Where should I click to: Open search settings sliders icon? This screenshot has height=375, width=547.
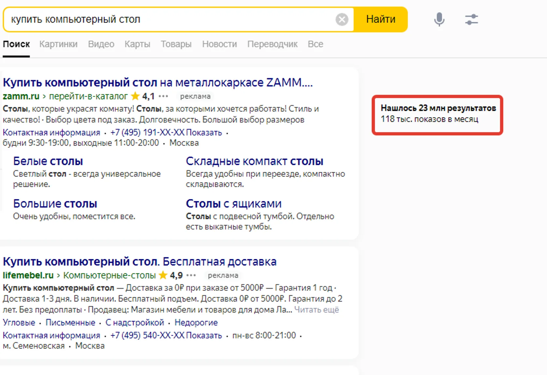click(x=471, y=20)
